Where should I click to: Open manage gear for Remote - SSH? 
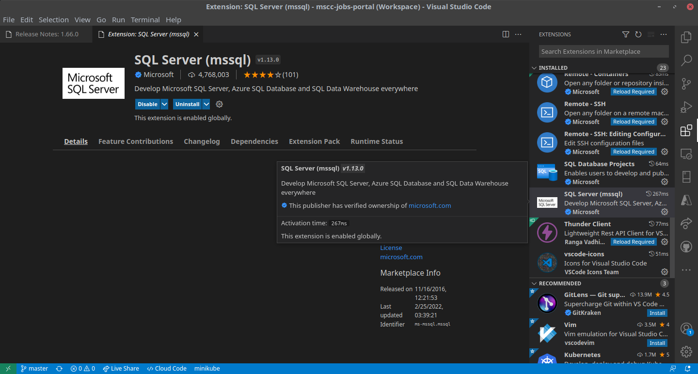pos(665,122)
